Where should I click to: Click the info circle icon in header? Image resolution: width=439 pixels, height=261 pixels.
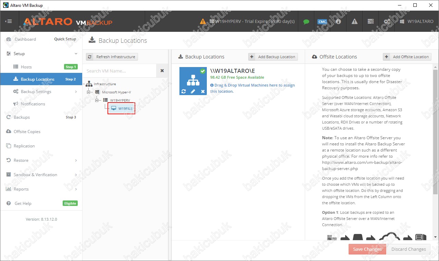point(338,21)
